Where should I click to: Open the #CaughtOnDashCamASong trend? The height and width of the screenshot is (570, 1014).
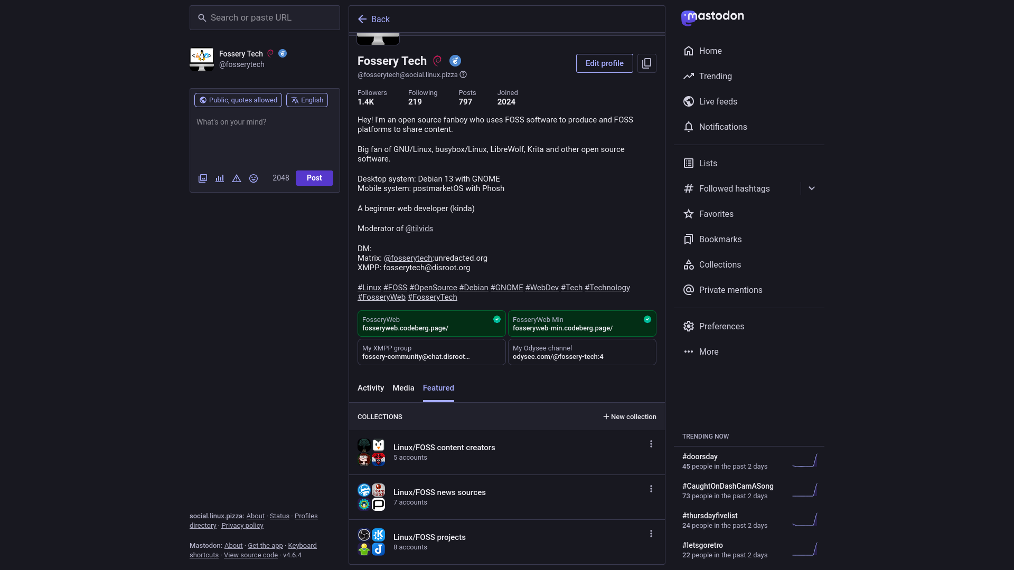(728, 486)
